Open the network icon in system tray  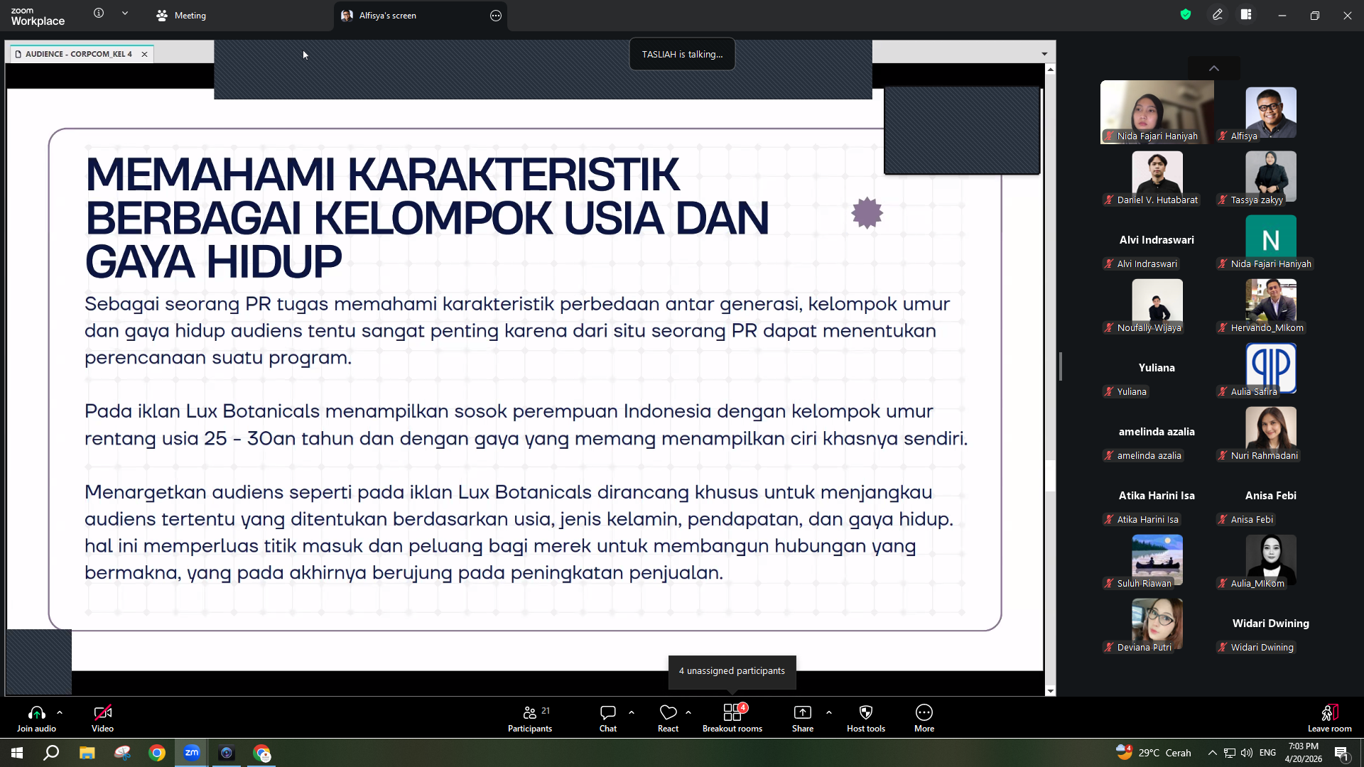1230,753
